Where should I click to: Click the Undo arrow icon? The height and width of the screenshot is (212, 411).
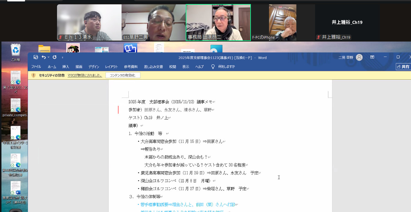point(43,57)
